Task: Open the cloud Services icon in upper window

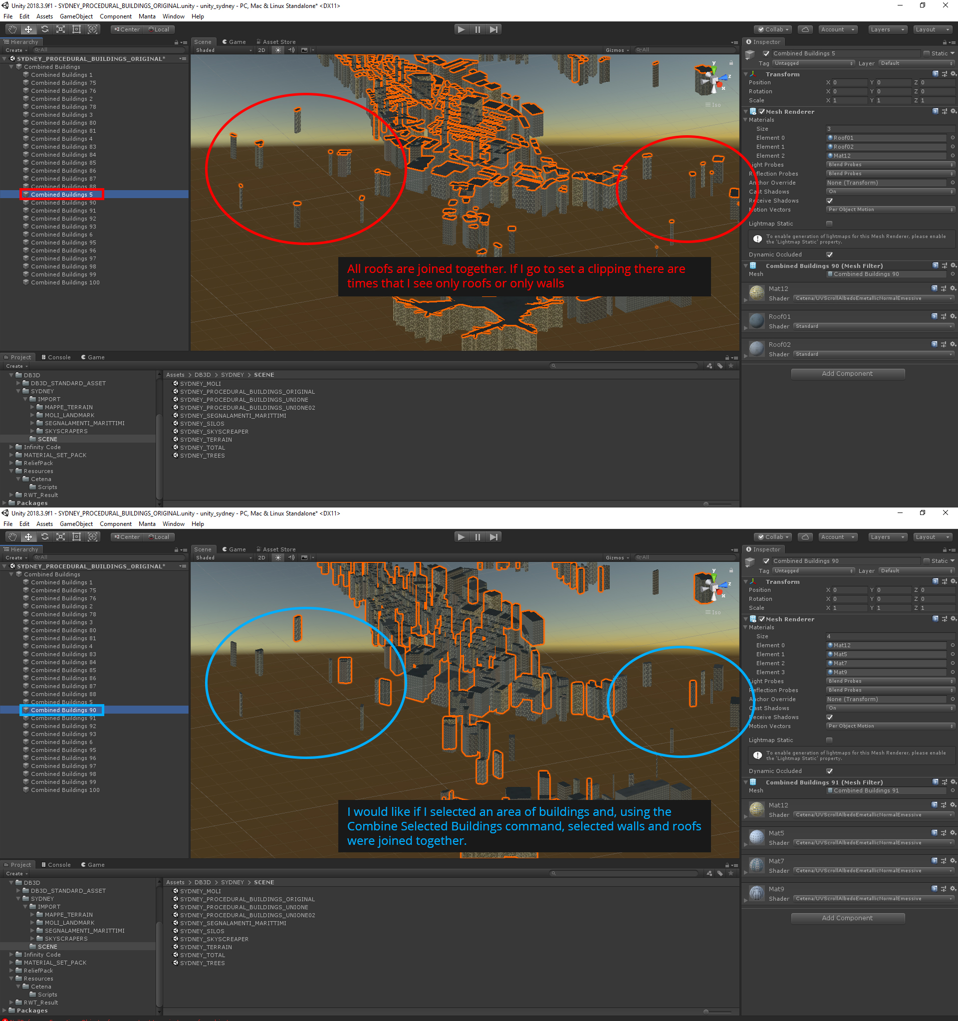Action: [805, 29]
